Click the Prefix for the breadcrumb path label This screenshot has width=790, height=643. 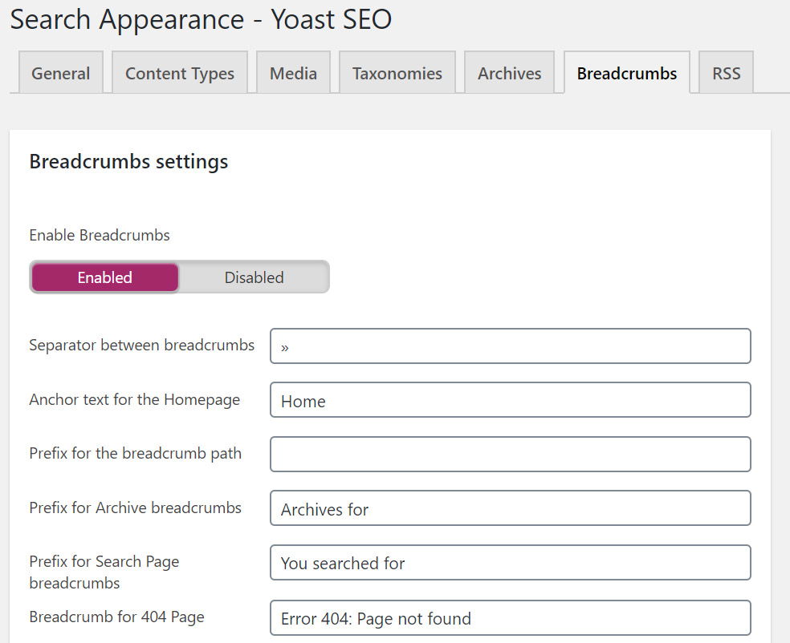pyautogui.click(x=135, y=454)
